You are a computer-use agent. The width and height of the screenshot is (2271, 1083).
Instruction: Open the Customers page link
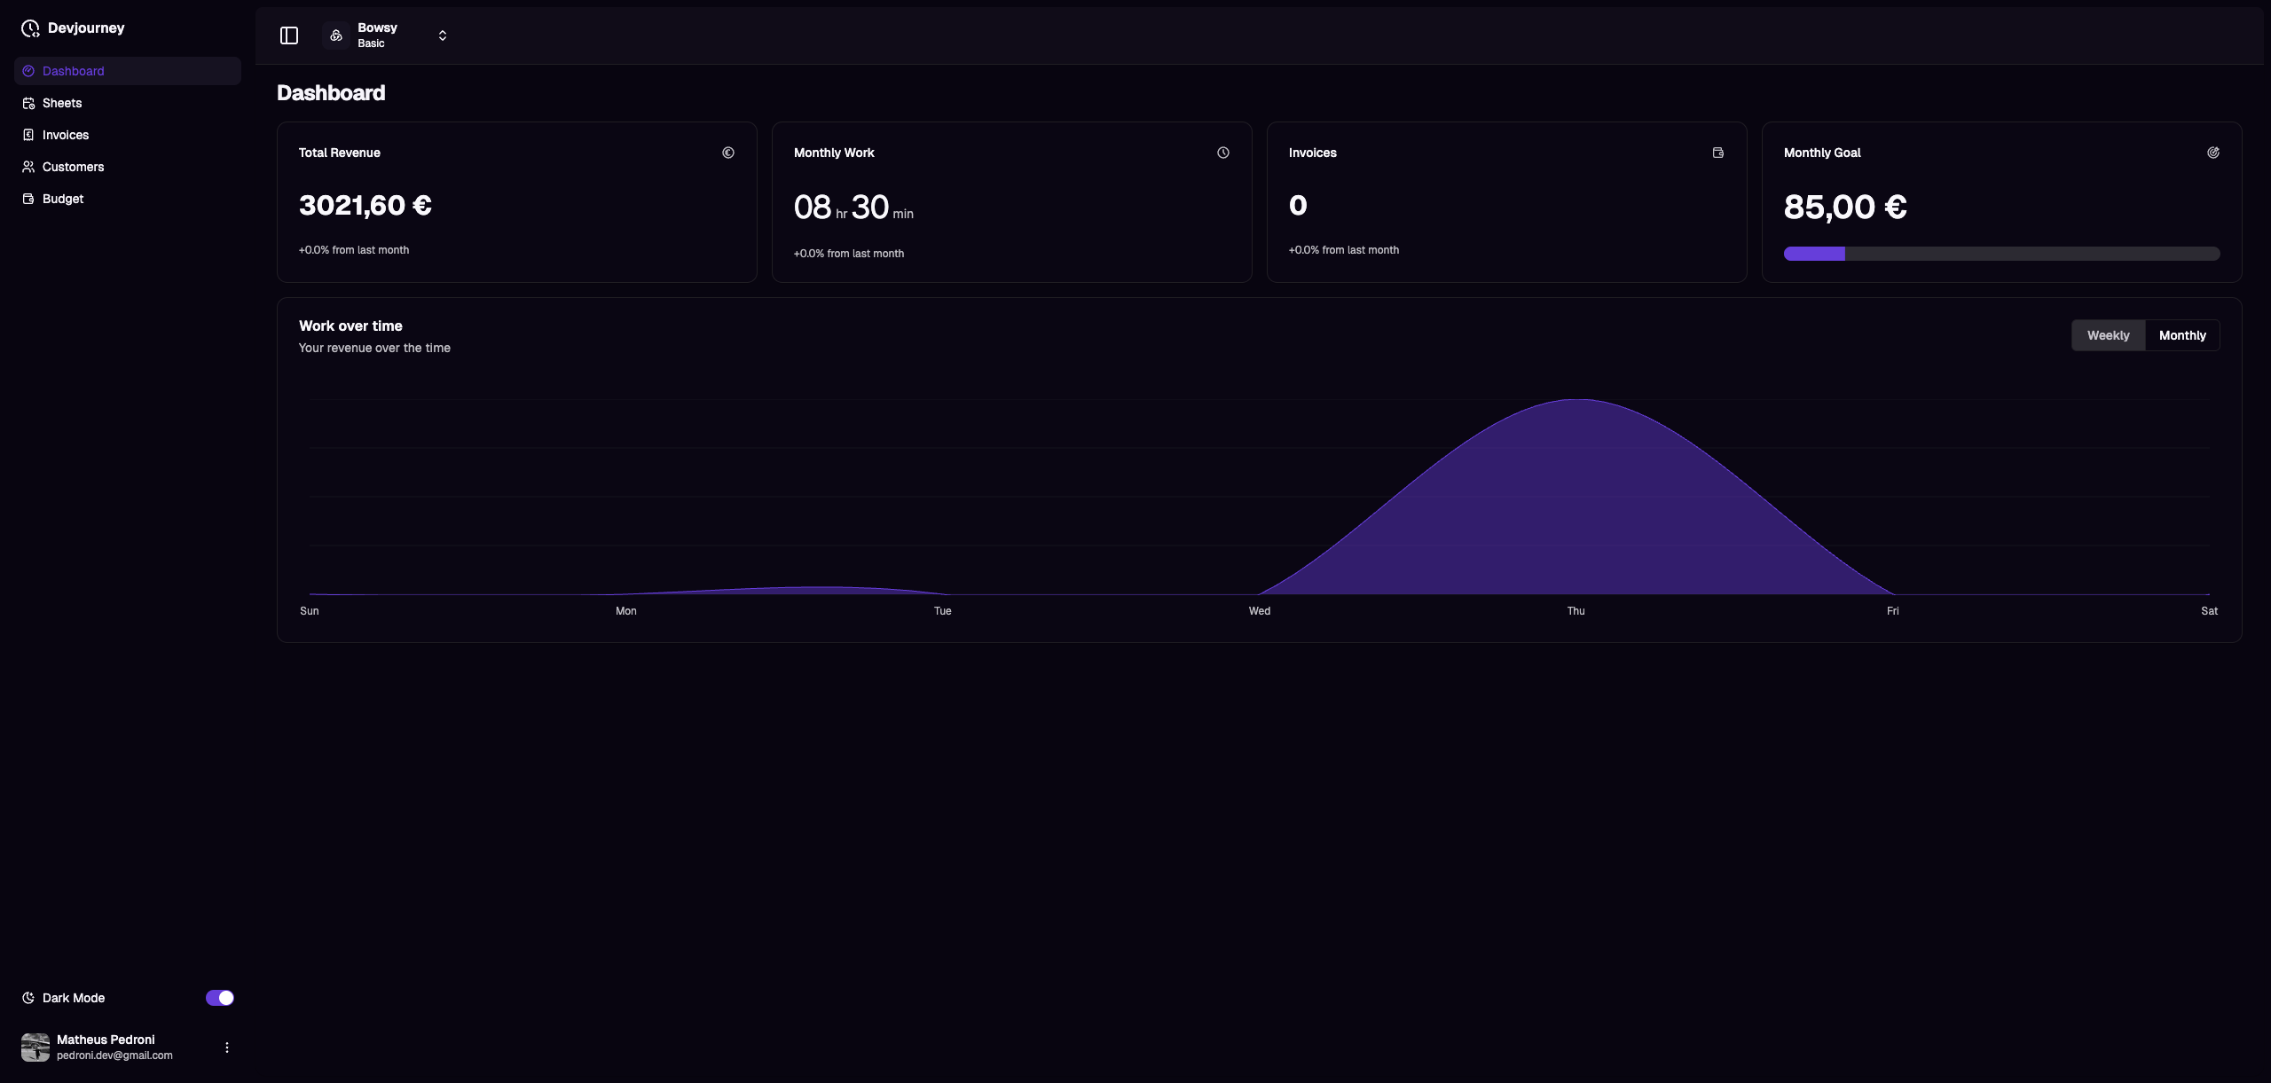coord(73,167)
